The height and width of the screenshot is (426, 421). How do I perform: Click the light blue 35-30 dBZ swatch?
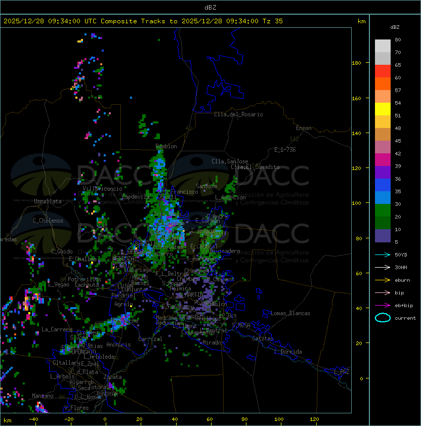[383, 197]
